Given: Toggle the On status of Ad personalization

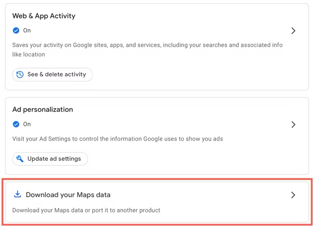Looking at the screenshot, I should 27,124.
